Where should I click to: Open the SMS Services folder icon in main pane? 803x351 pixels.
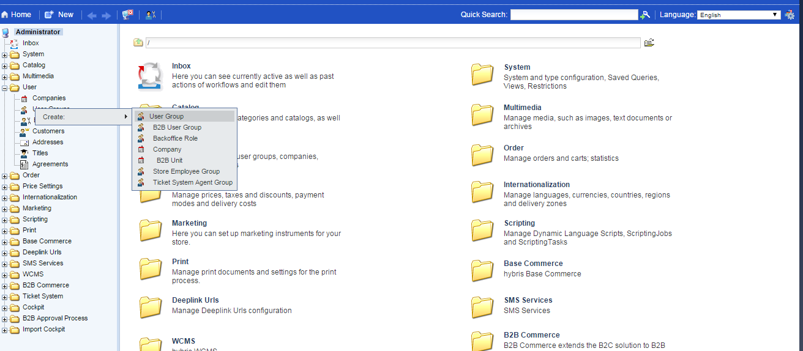click(x=482, y=307)
